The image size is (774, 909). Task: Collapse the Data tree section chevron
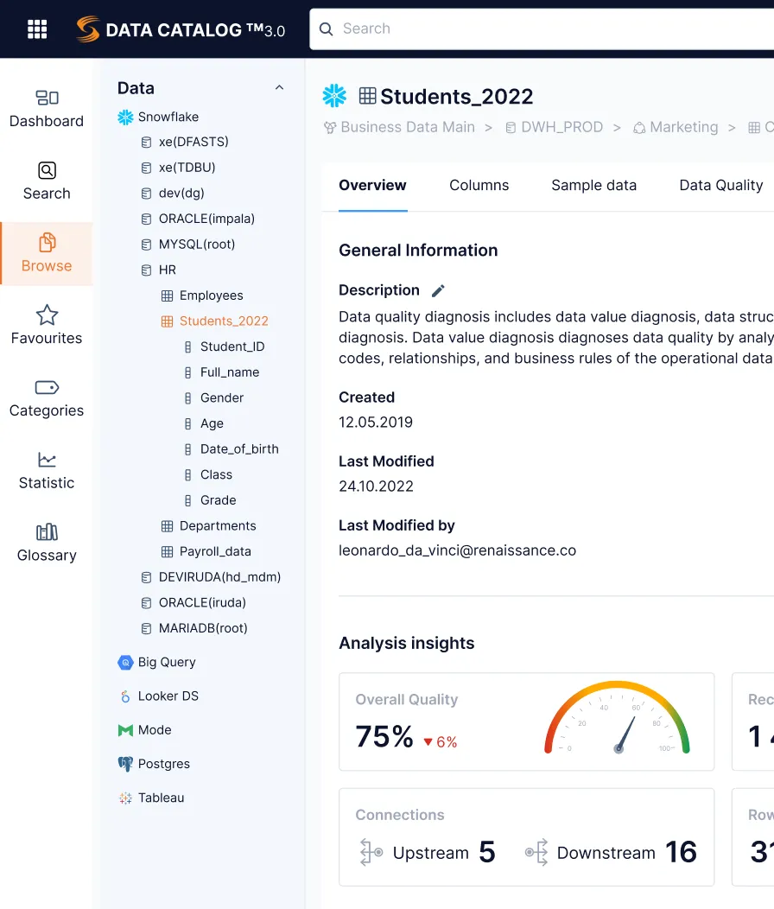coord(279,87)
